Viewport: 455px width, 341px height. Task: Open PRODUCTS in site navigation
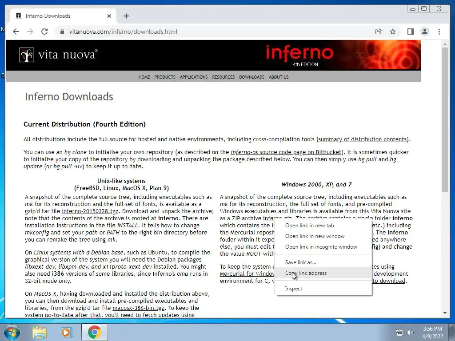click(x=165, y=77)
